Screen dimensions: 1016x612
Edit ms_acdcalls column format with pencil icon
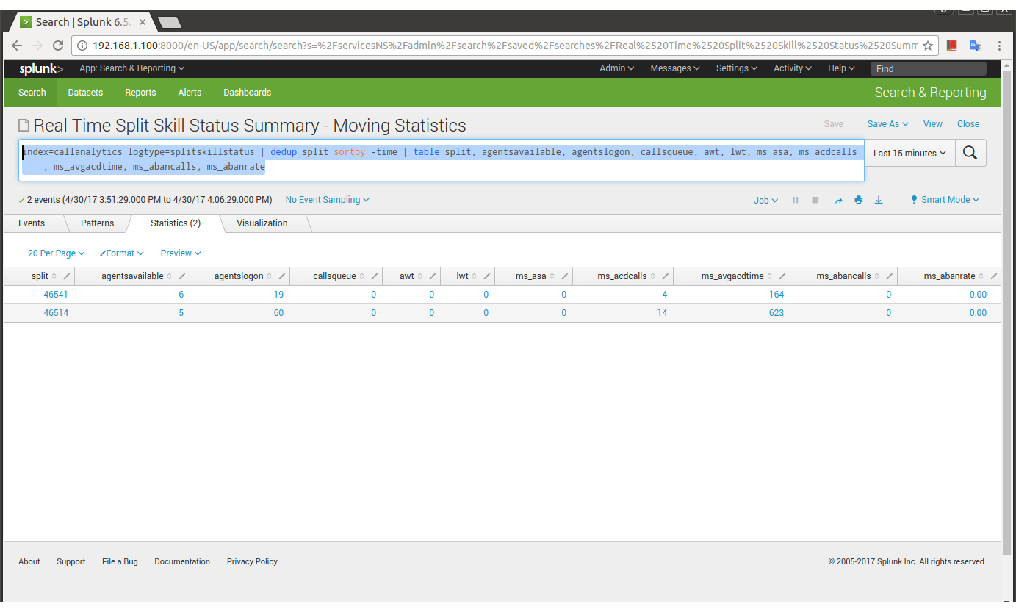665,276
